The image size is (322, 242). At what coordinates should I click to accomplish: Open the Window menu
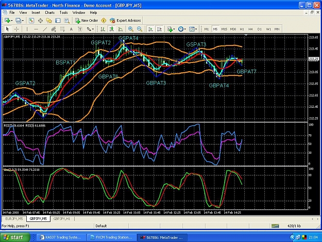79,12
